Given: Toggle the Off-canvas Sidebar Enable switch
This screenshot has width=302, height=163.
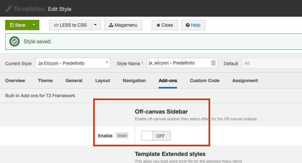Looking at the screenshot, I should coord(156,136).
